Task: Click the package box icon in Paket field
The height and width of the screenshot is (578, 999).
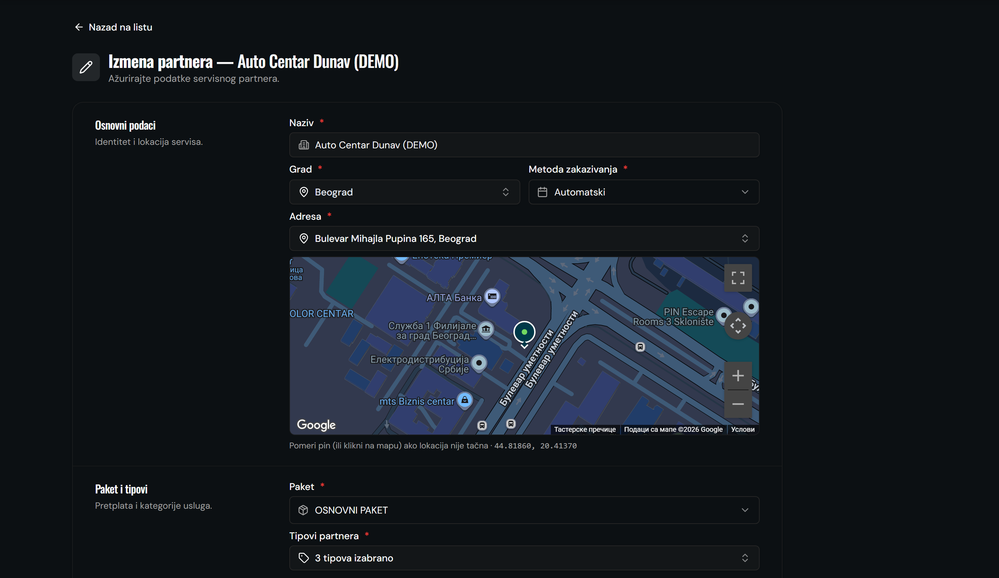Action: point(303,510)
